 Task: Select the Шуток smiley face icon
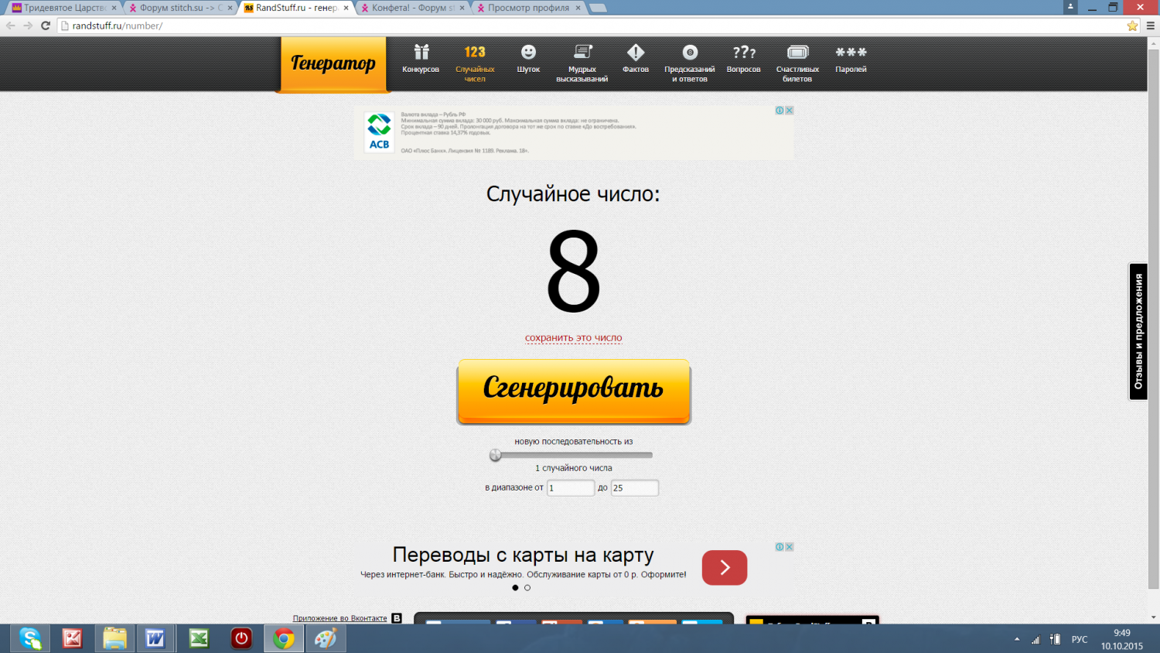click(528, 59)
